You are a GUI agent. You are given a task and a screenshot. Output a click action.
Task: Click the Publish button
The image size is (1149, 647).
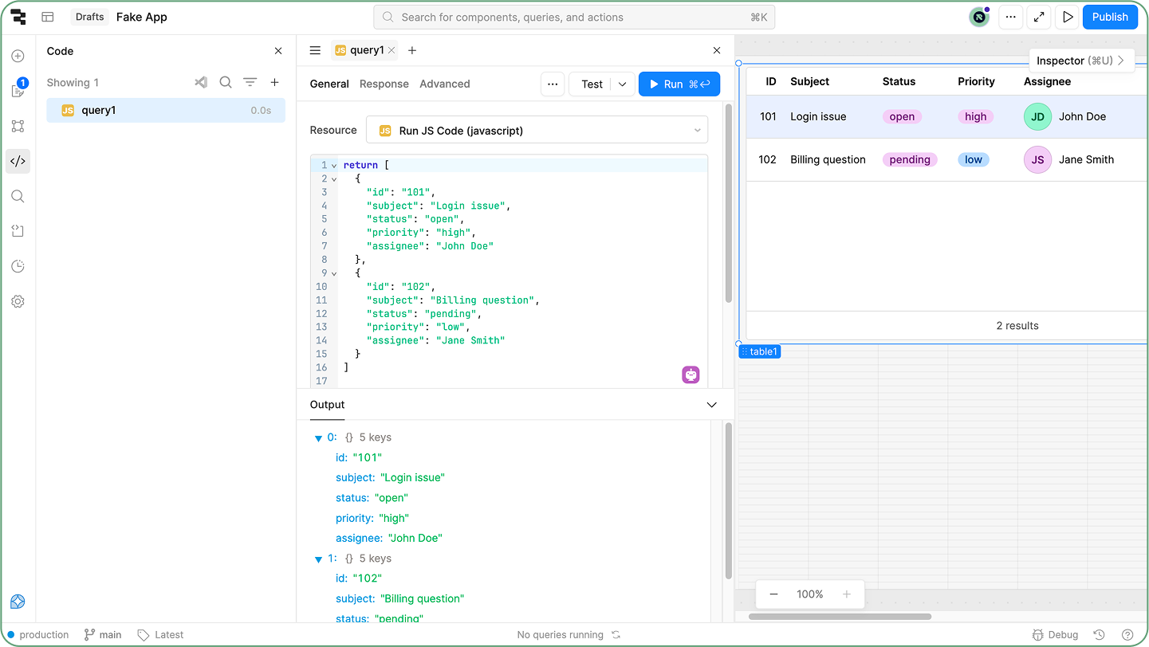tap(1110, 17)
